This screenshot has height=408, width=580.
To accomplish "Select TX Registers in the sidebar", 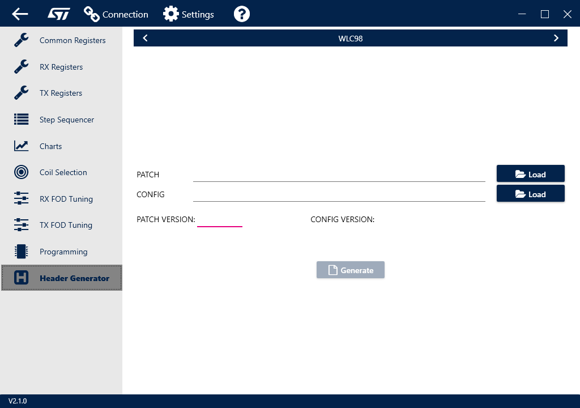I will click(20, 93).
